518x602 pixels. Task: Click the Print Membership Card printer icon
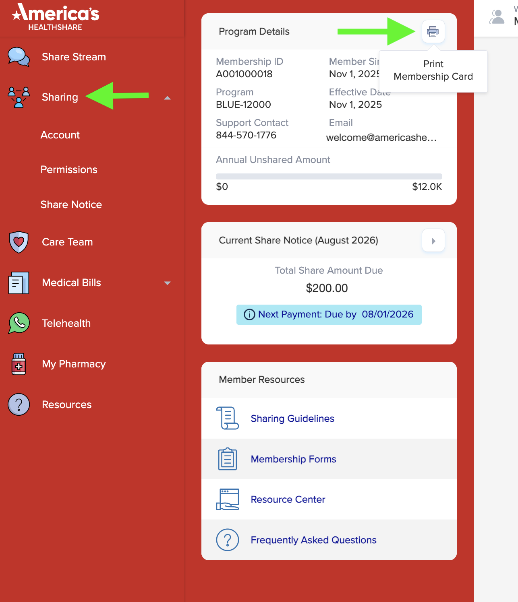coord(433,31)
